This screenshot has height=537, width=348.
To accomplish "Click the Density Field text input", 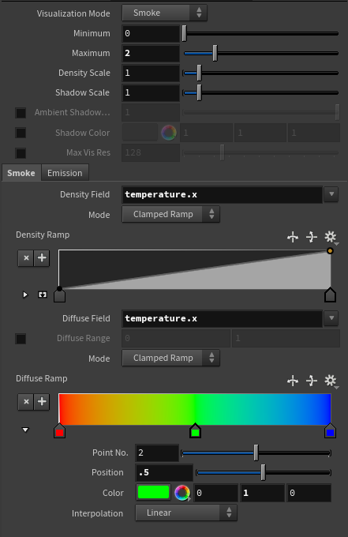I will [222, 194].
